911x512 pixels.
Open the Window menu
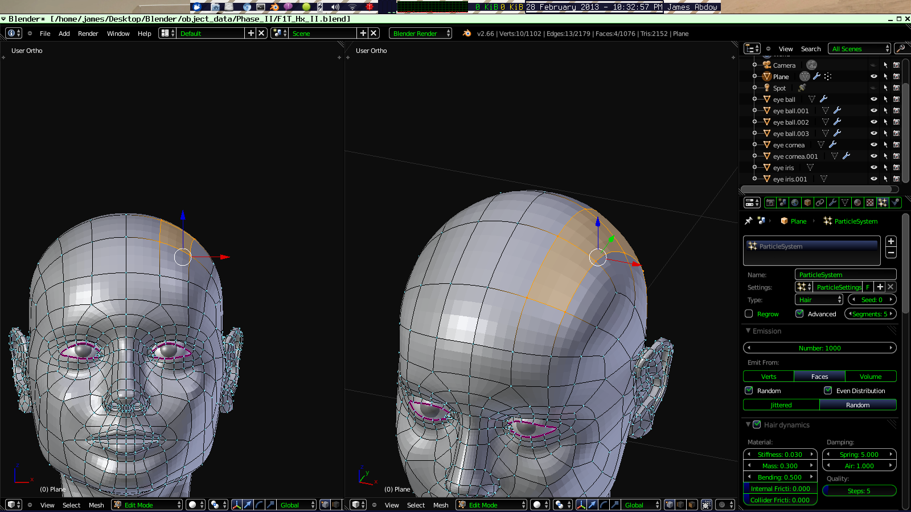pyautogui.click(x=118, y=34)
